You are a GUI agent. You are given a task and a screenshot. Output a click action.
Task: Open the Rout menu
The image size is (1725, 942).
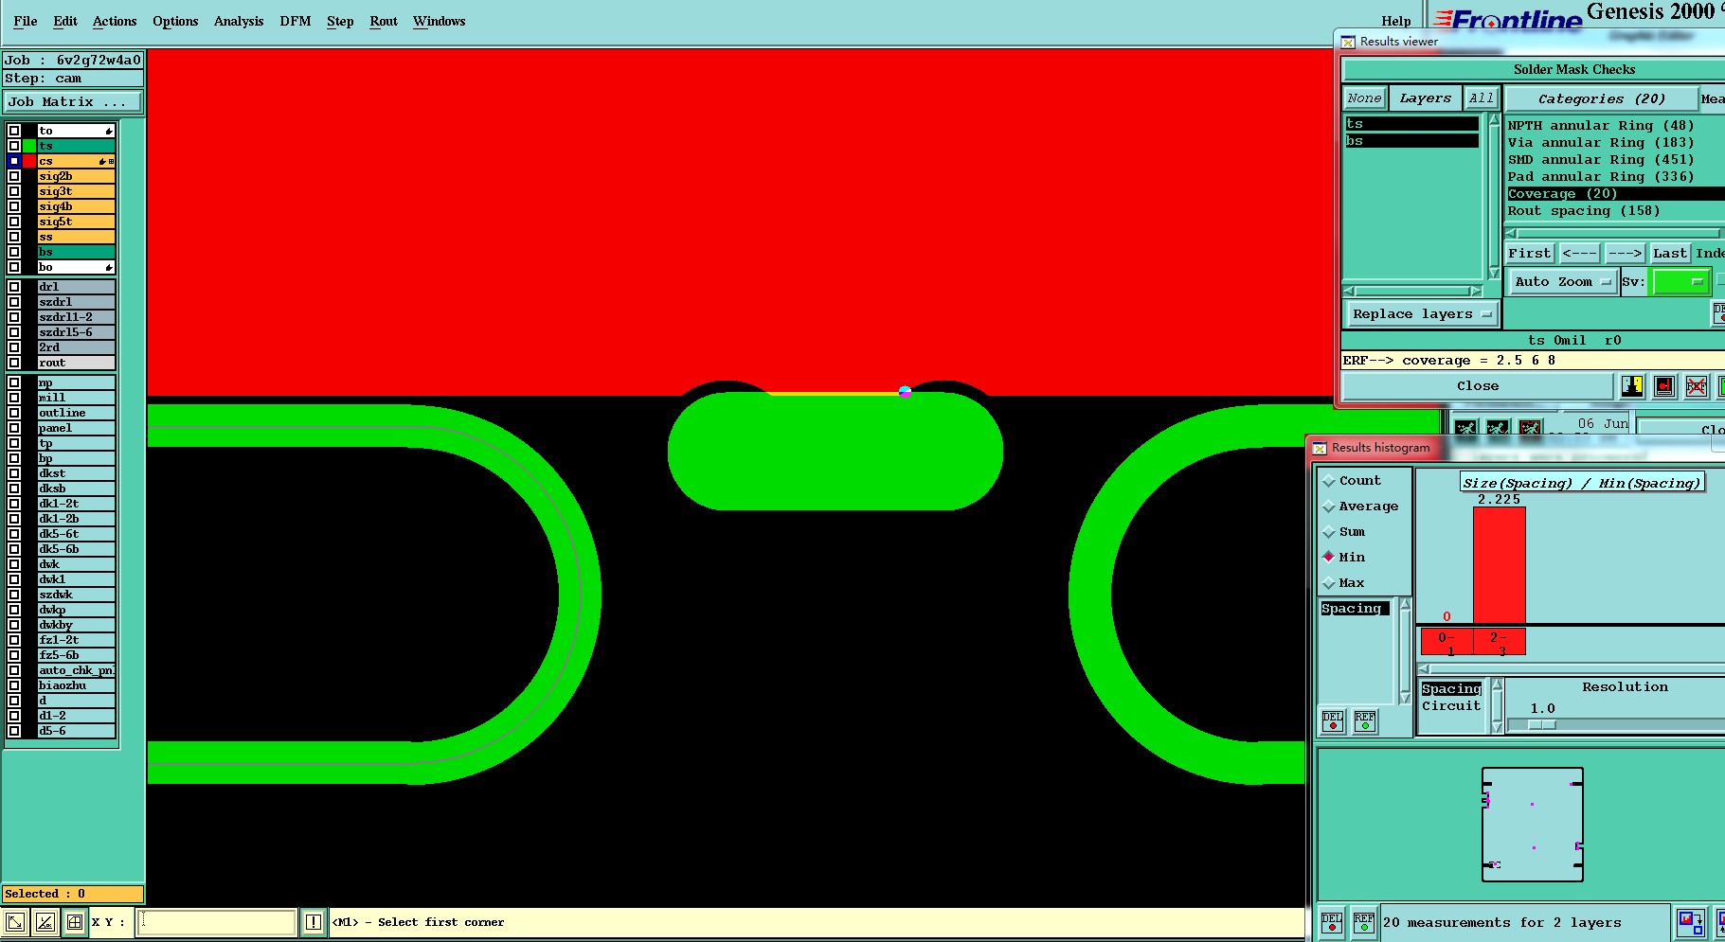click(x=384, y=21)
